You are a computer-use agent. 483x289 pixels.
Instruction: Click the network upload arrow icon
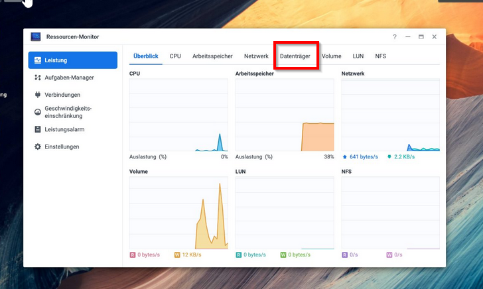point(345,156)
